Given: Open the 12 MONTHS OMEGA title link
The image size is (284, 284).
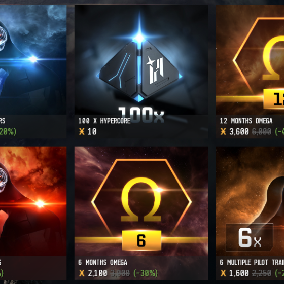Looking at the screenshot, I should (x=246, y=121).
